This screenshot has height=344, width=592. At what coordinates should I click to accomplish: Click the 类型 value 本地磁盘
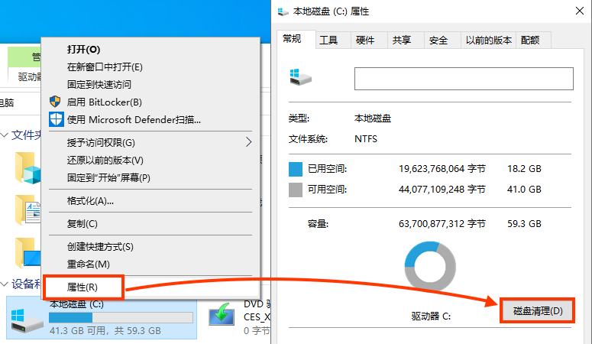click(373, 118)
